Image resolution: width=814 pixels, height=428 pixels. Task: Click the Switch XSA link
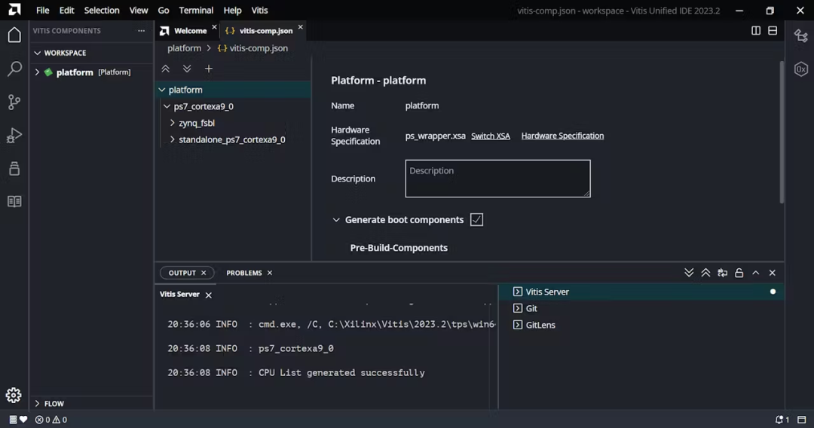click(491, 136)
